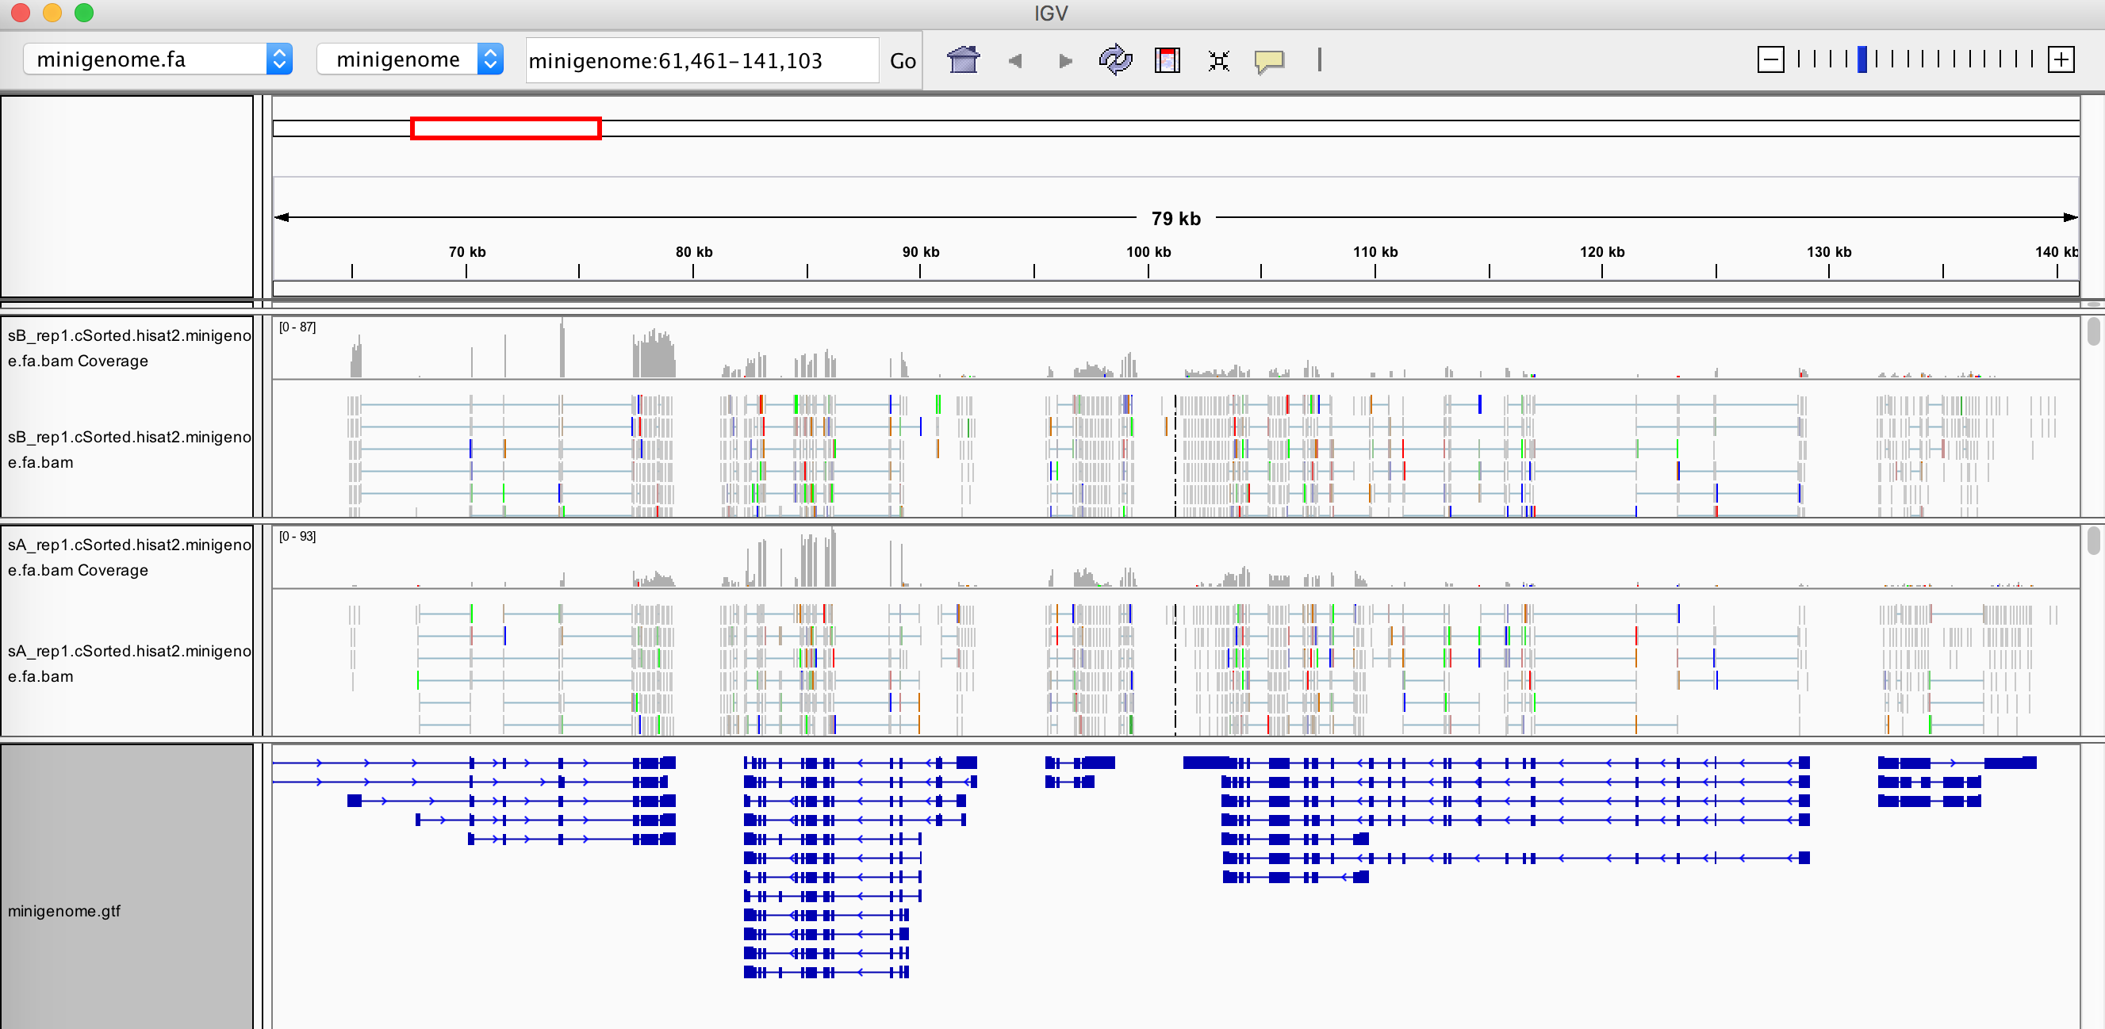The image size is (2105, 1029).
Task: Select the sB_rep1 bam Coverage track name
Action: (x=129, y=348)
